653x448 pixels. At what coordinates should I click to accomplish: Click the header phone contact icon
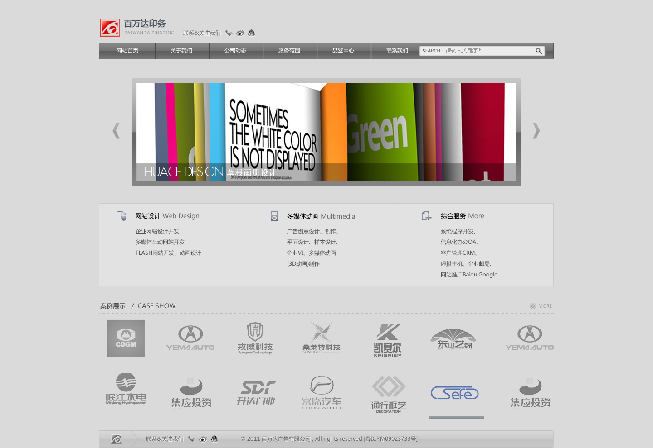229,33
